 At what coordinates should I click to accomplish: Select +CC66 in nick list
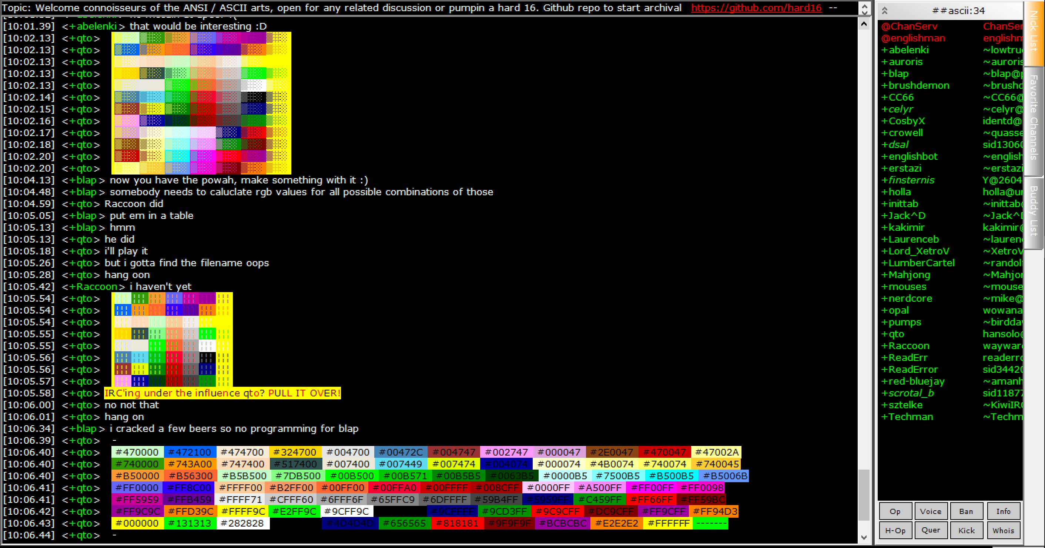897,97
